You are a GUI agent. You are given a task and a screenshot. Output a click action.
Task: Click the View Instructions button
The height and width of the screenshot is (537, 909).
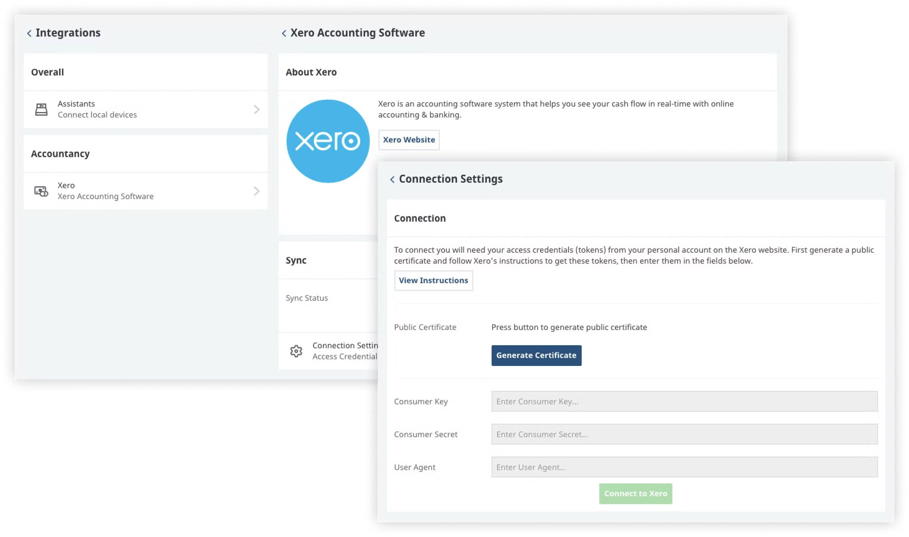tap(433, 281)
